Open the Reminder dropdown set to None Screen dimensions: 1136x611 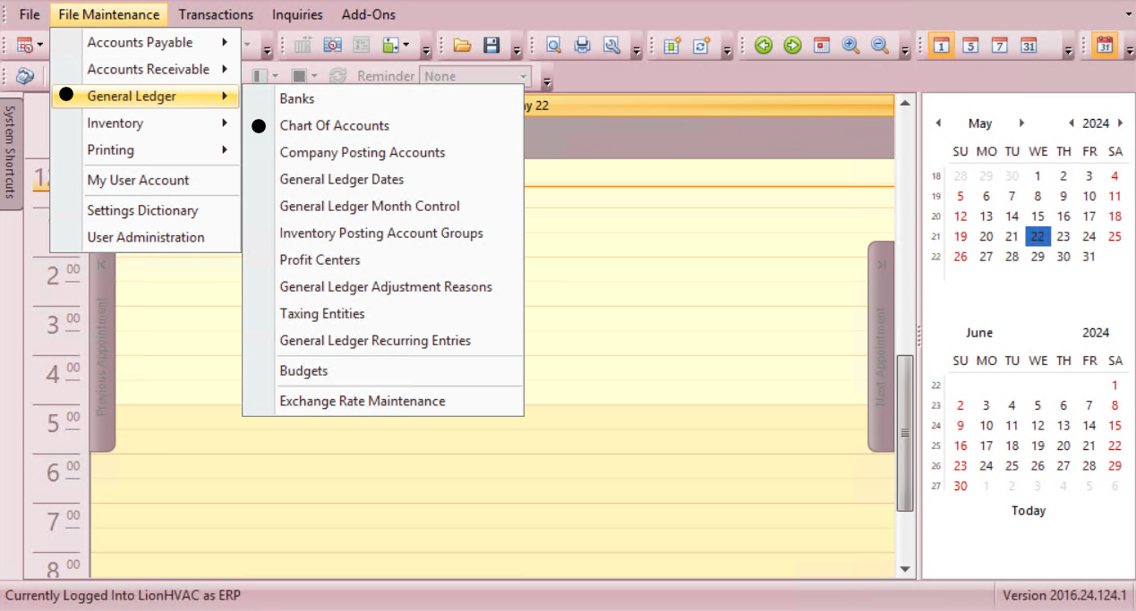coord(475,77)
